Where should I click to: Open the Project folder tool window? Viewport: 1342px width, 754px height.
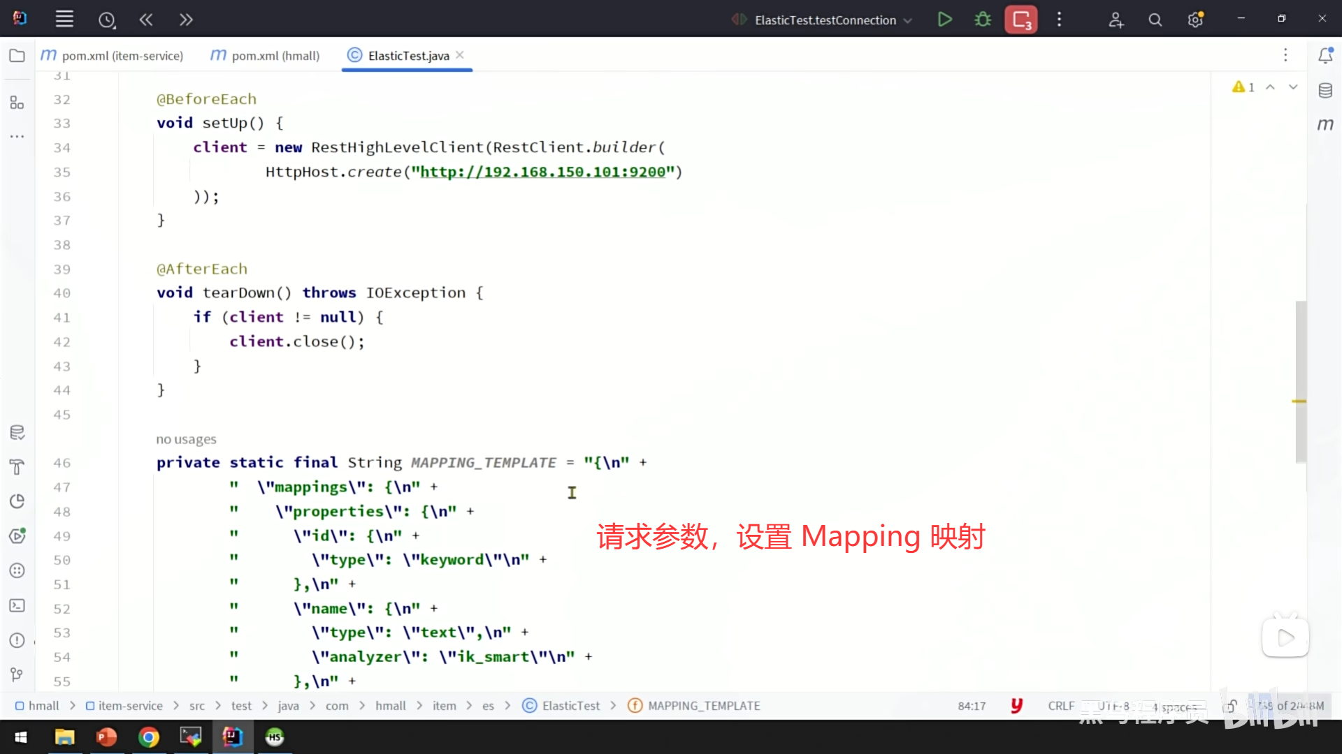point(17,56)
